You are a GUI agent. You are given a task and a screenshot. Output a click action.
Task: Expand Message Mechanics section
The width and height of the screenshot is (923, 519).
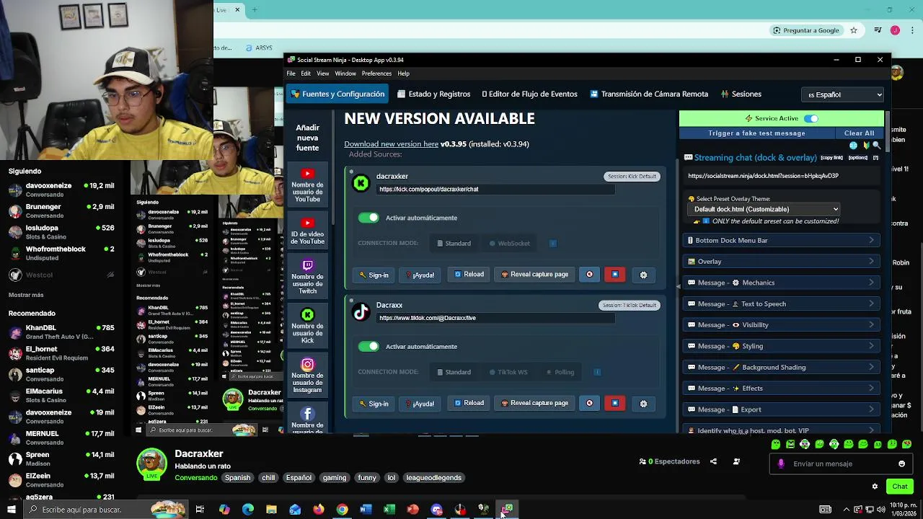[781, 283]
